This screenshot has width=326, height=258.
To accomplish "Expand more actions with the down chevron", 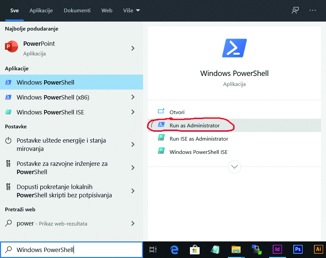I will 235,166.
